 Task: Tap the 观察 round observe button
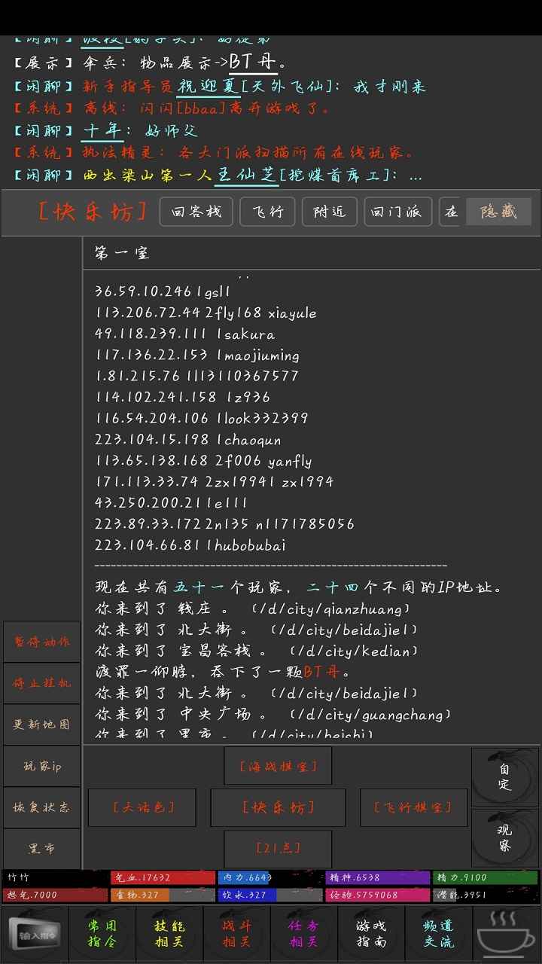pos(504,837)
